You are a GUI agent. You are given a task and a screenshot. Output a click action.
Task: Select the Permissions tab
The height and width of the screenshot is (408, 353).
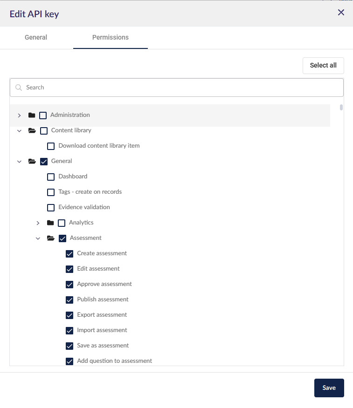coord(111,37)
